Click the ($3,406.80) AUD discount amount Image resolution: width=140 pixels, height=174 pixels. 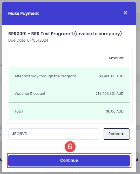click(x=109, y=93)
